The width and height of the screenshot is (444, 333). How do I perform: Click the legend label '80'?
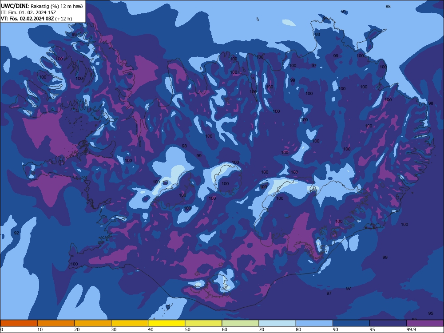click(298, 329)
